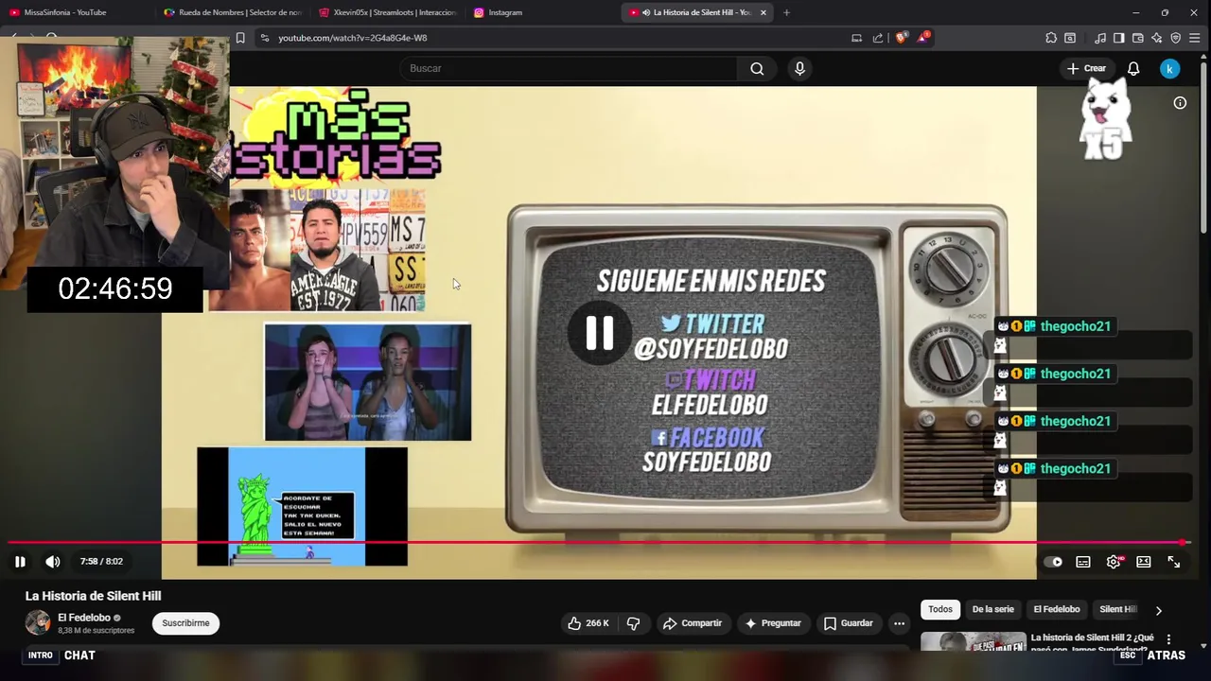Open the Brave Wallet icon
The width and height of the screenshot is (1211, 681).
point(1138,38)
